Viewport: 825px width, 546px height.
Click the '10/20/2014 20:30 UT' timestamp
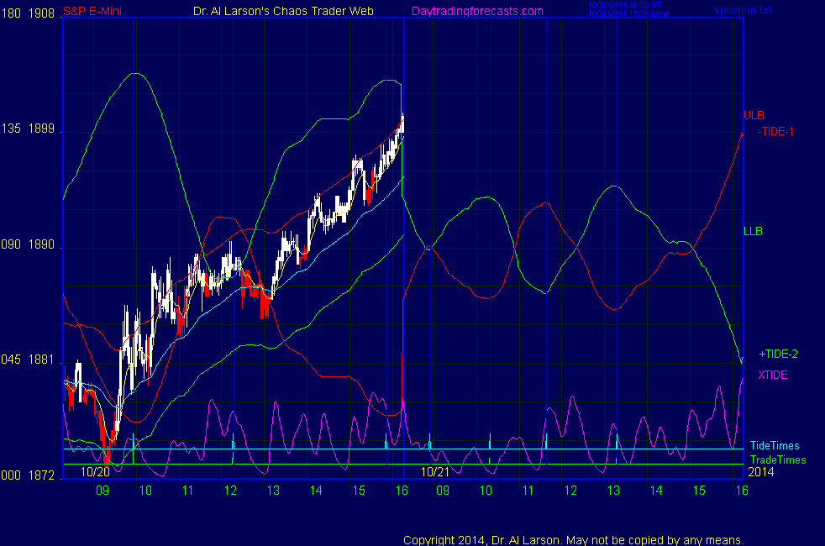624,5
